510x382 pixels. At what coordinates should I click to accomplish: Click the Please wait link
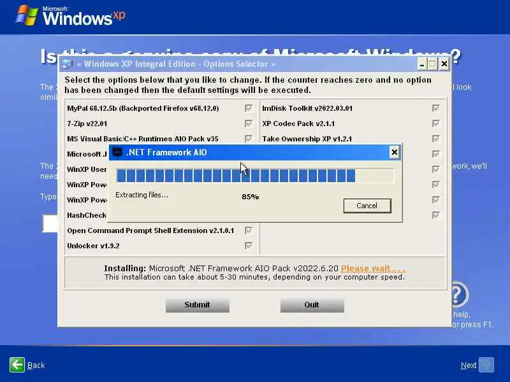[x=373, y=269]
